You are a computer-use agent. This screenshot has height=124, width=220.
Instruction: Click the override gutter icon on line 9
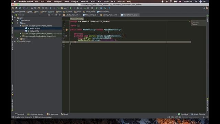(x=66, y=36)
